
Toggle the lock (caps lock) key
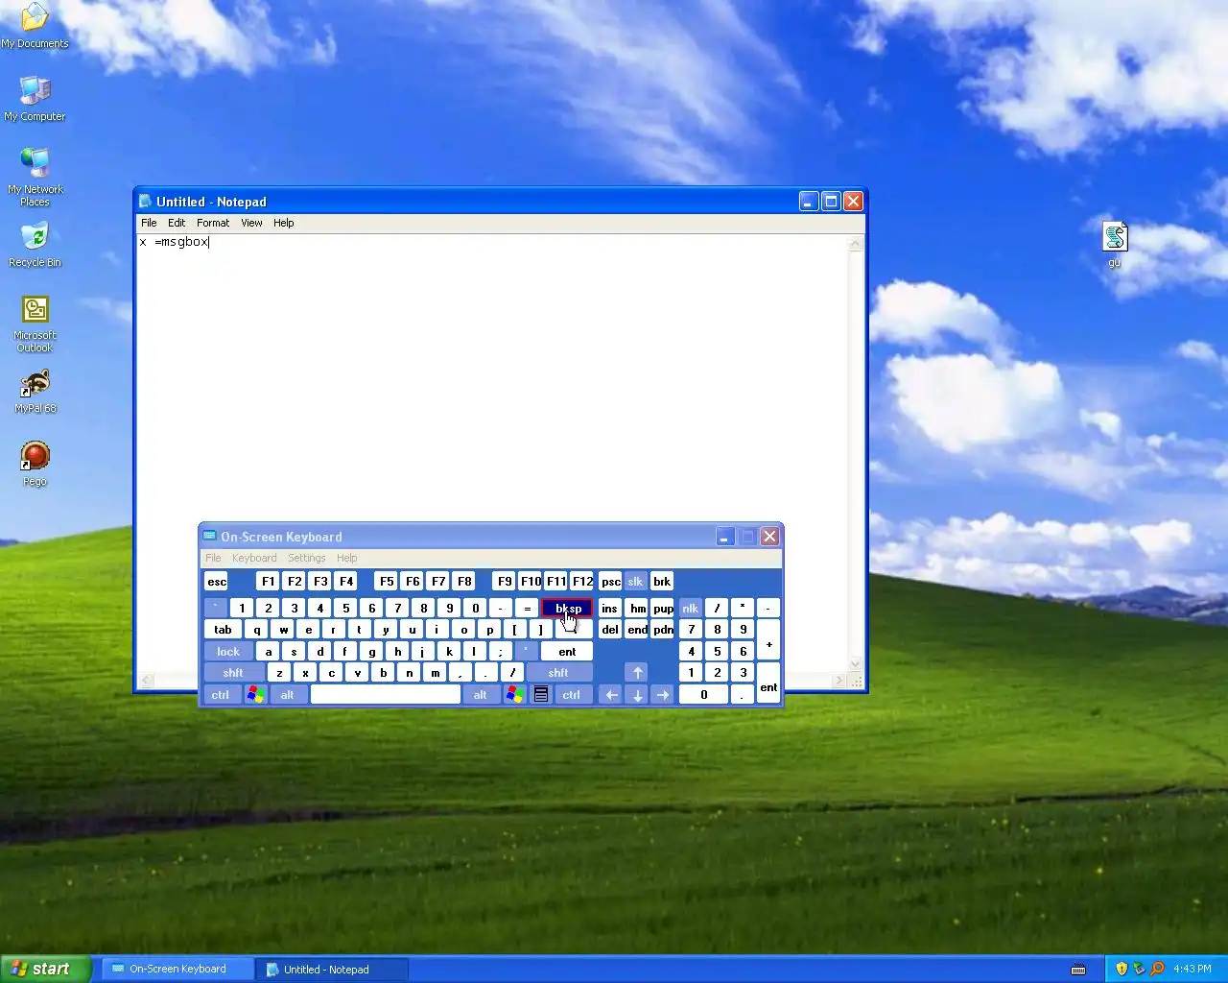(x=228, y=651)
